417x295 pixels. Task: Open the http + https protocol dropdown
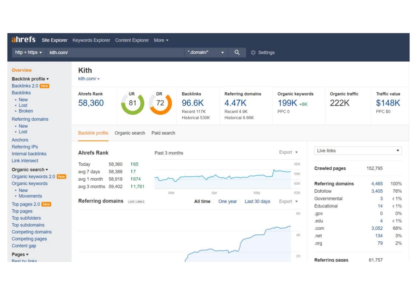click(28, 52)
